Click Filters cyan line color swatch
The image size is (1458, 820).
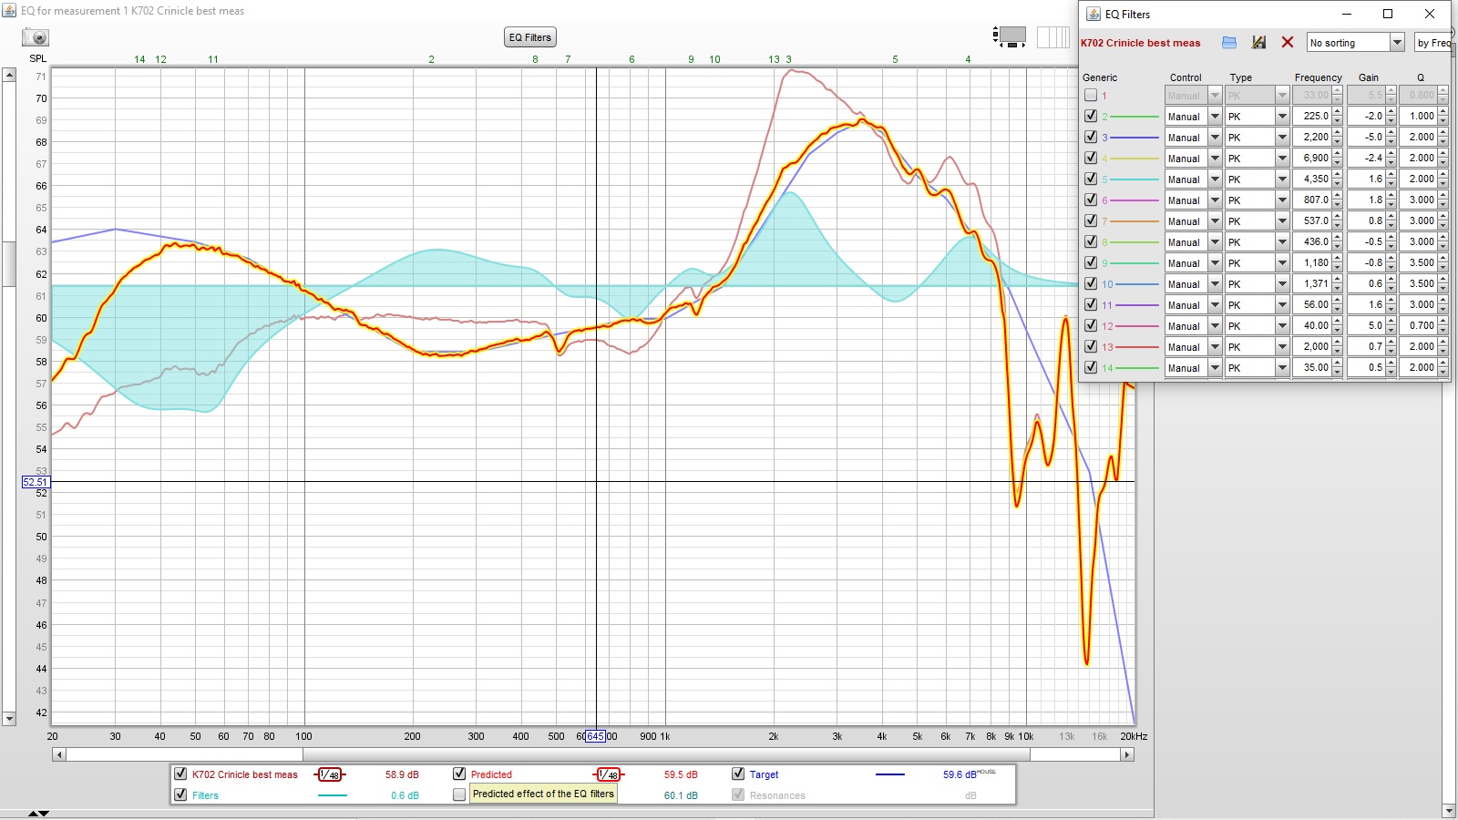[332, 795]
